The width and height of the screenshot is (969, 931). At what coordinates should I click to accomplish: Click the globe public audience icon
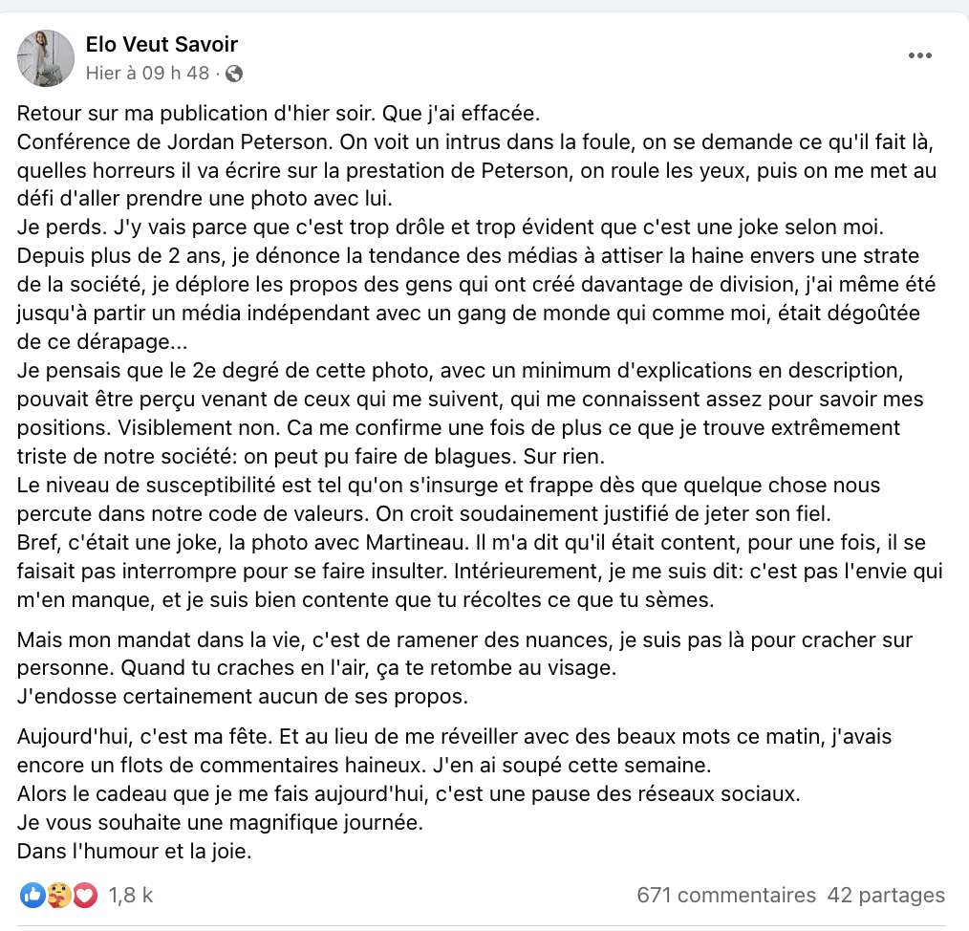[x=233, y=74]
